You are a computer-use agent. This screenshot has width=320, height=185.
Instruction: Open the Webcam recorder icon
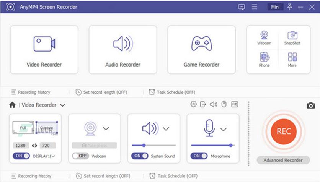click(264, 36)
